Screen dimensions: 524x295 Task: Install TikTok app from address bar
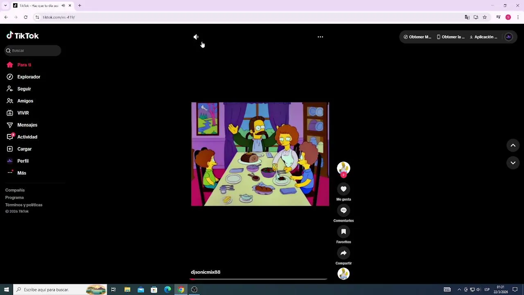[x=476, y=17]
